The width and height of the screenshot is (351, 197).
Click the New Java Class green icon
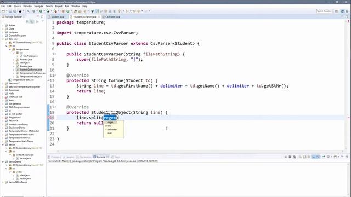pyautogui.click(x=67, y=11)
